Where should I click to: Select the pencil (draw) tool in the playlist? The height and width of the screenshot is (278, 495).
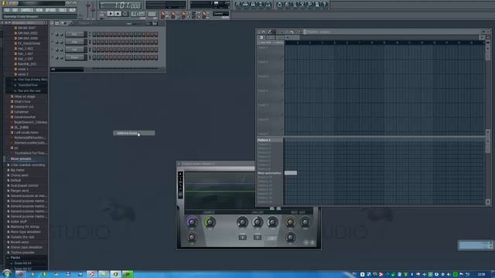coord(269,32)
